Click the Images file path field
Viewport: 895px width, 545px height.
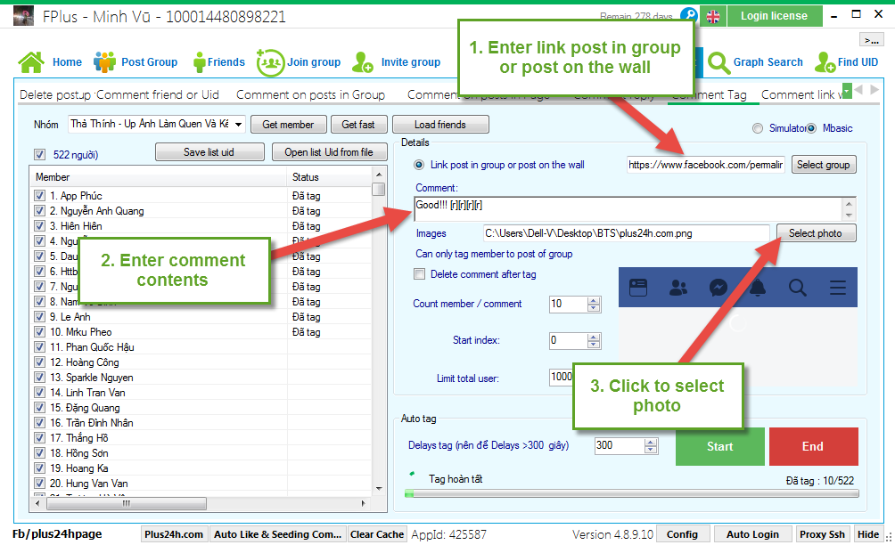coord(626,233)
